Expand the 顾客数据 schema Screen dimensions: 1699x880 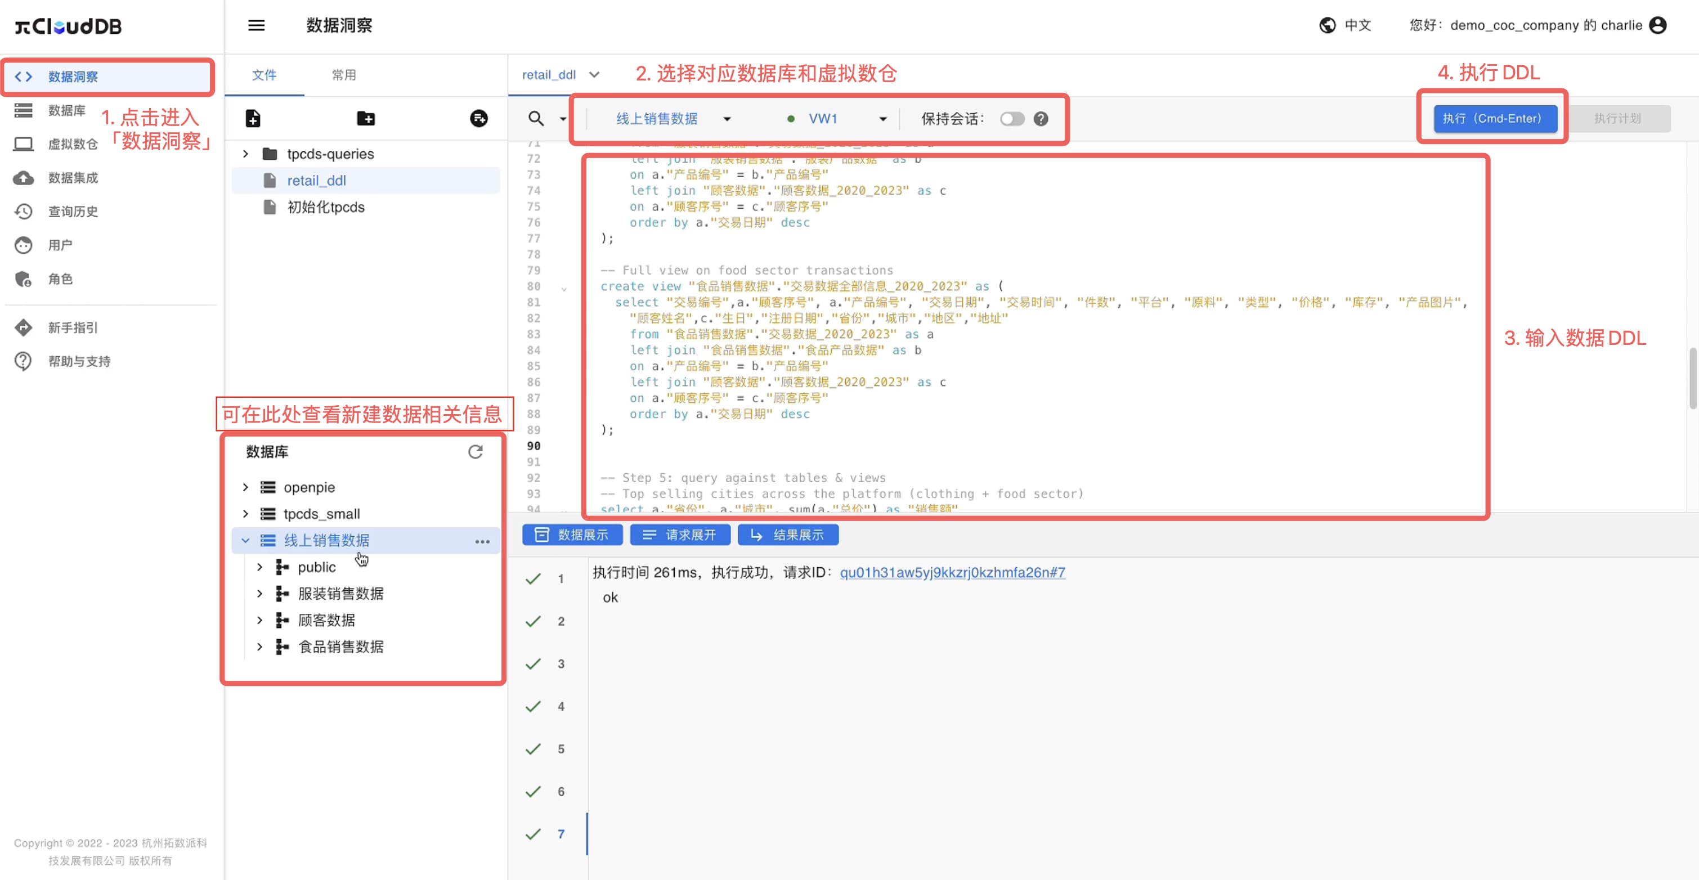pyautogui.click(x=260, y=620)
